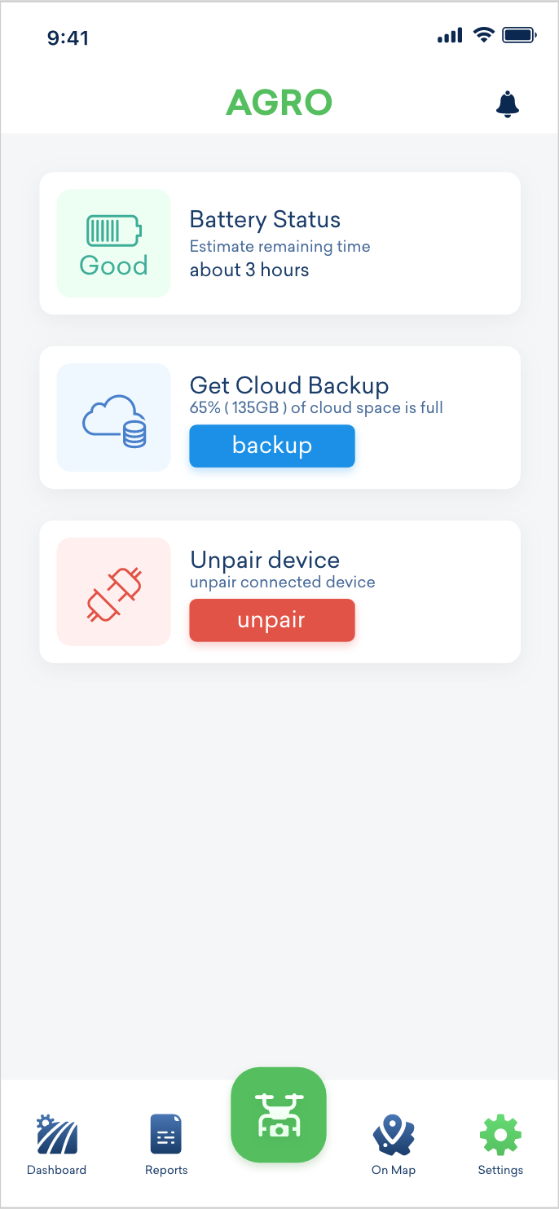Viewport: 559px width, 1209px height.
Task: Tap the AGRO logo title
Action: 279,103
